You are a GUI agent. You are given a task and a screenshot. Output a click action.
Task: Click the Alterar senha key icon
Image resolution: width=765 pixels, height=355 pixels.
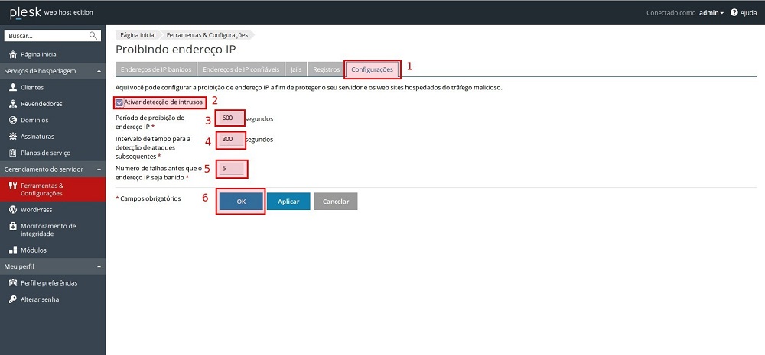(x=13, y=299)
